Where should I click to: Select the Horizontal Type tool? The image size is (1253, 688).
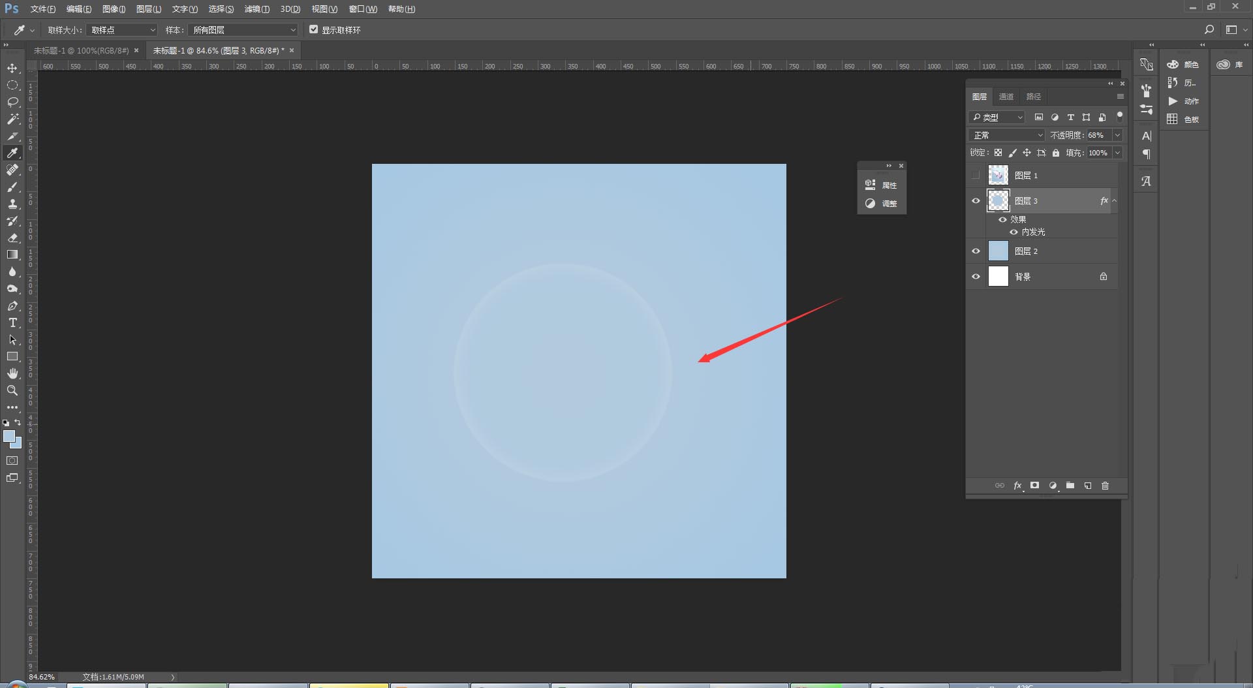point(12,322)
